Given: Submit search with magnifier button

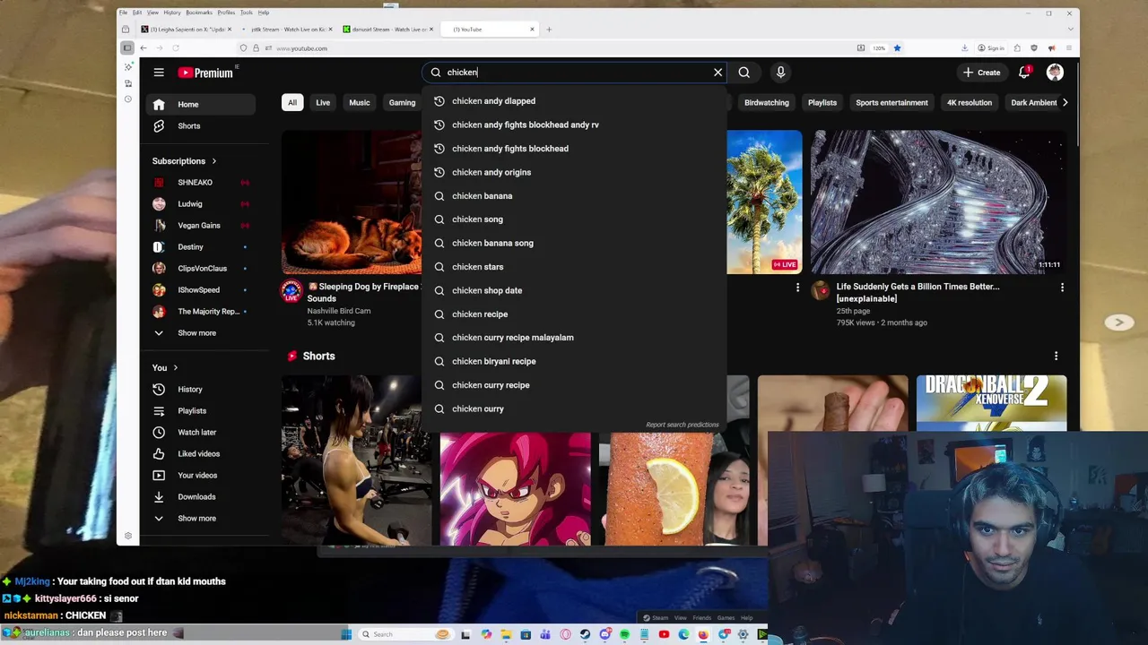Looking at the screenshot, I should (744, 73).
